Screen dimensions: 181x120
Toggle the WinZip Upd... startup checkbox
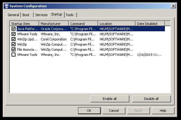(13, 39)
